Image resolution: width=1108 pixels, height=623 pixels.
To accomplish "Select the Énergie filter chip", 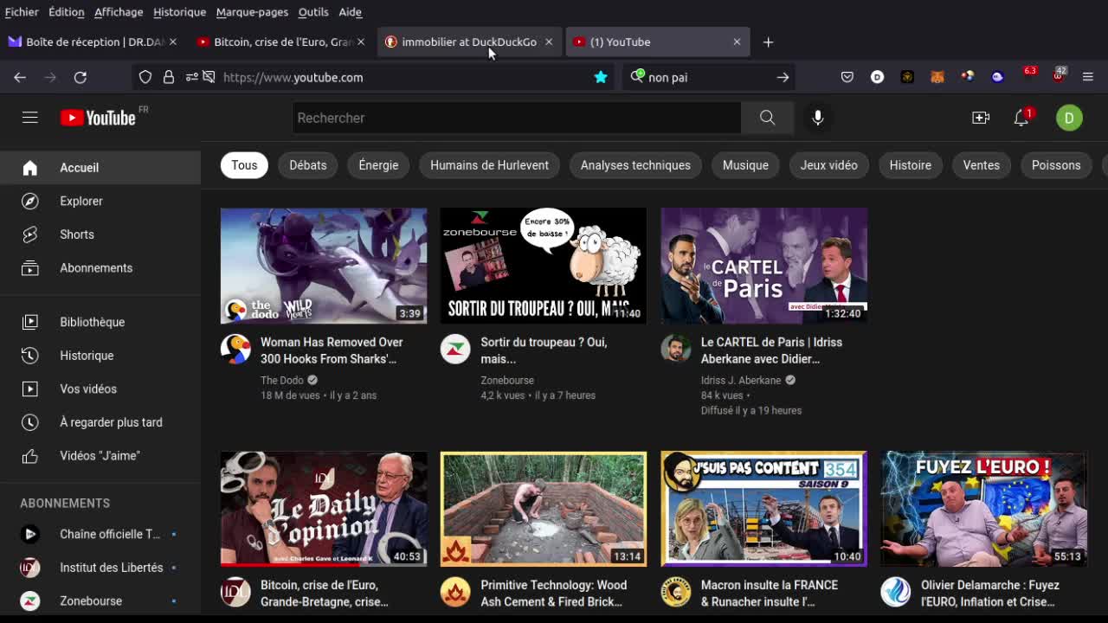I will (378, 165).
